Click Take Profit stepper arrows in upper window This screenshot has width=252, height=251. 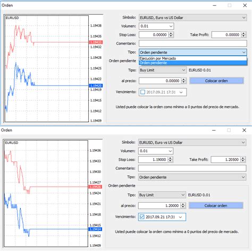tap(243, 35)
